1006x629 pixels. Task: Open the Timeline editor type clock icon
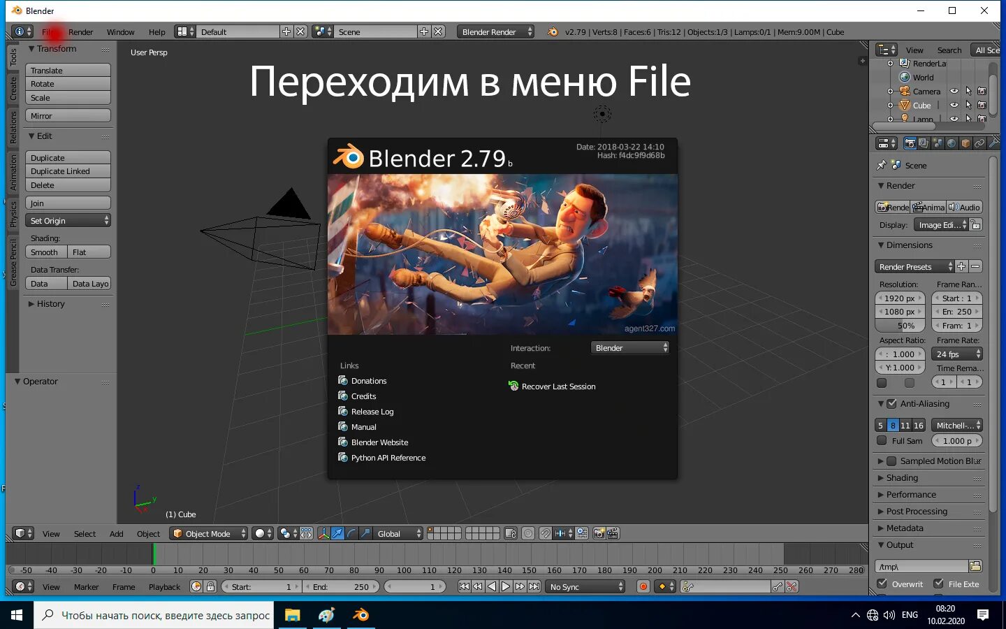pos(22,586)
